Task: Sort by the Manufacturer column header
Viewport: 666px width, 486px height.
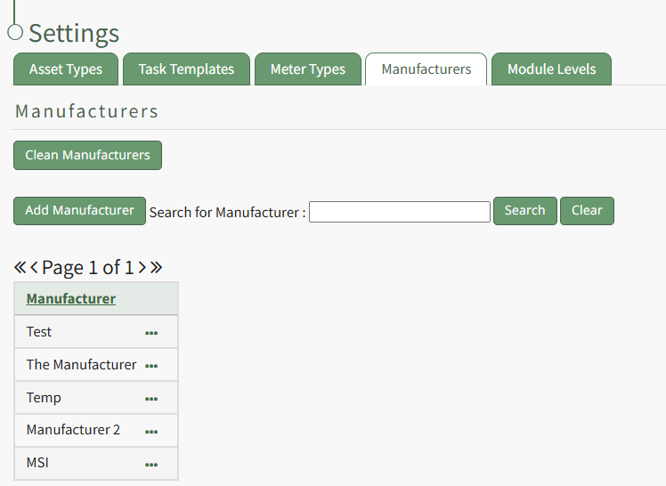Action: coord(71,299)
